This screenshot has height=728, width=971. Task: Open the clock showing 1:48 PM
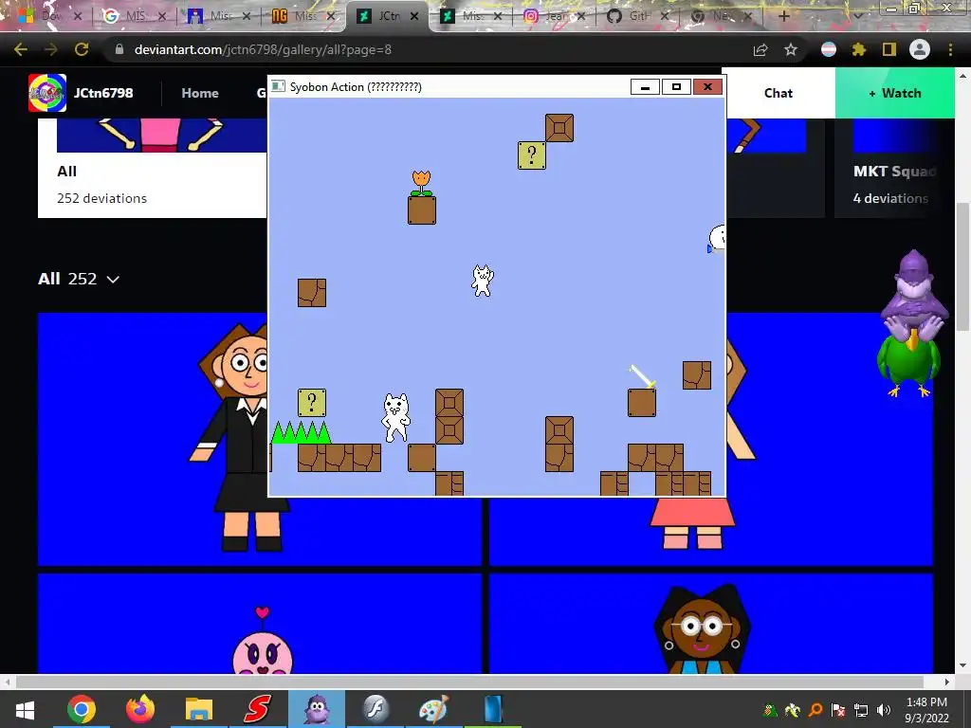coord(926,709)
